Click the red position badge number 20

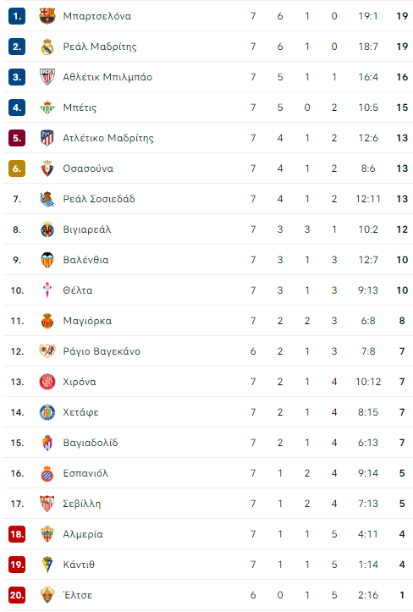coord(17,595)
